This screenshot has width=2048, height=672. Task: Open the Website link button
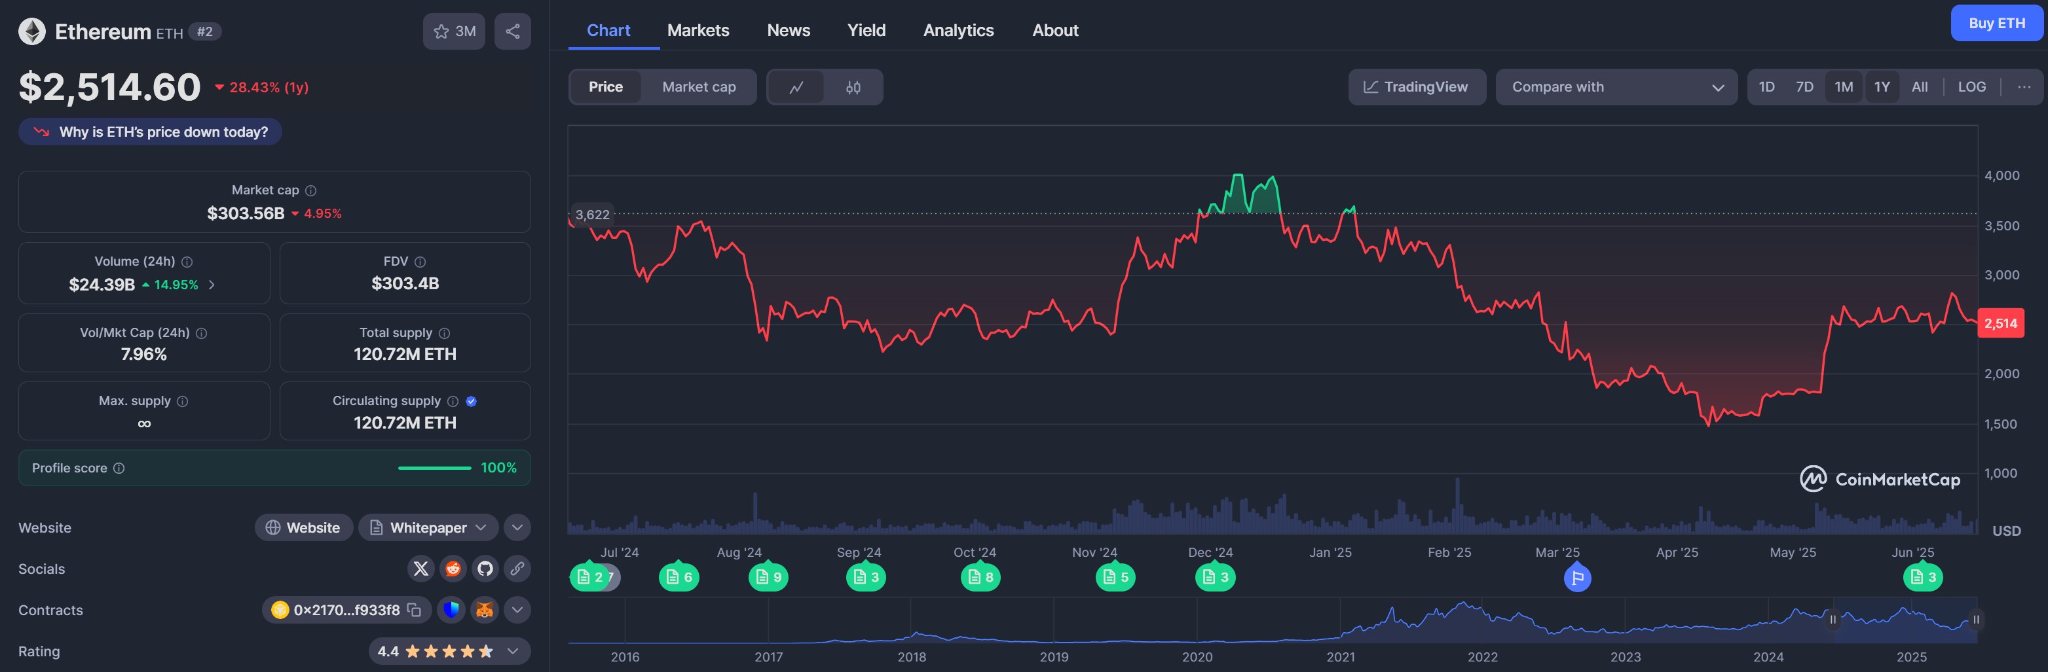304,527
